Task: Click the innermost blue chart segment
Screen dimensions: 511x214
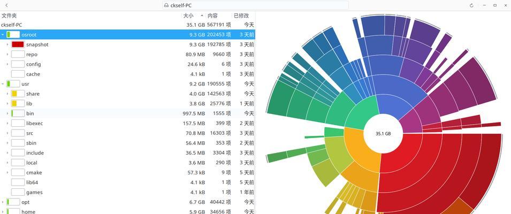Action: (395, 106)
